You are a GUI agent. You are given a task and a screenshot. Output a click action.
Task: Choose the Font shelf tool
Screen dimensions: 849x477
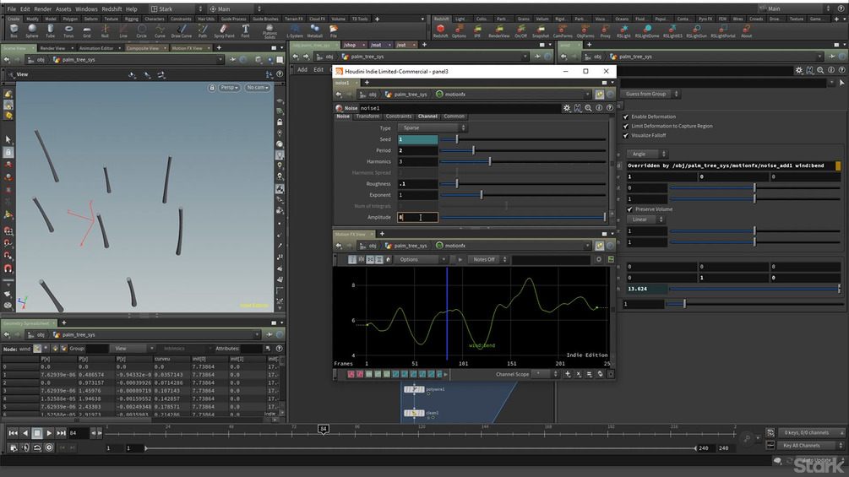click(x=245, y=30)
